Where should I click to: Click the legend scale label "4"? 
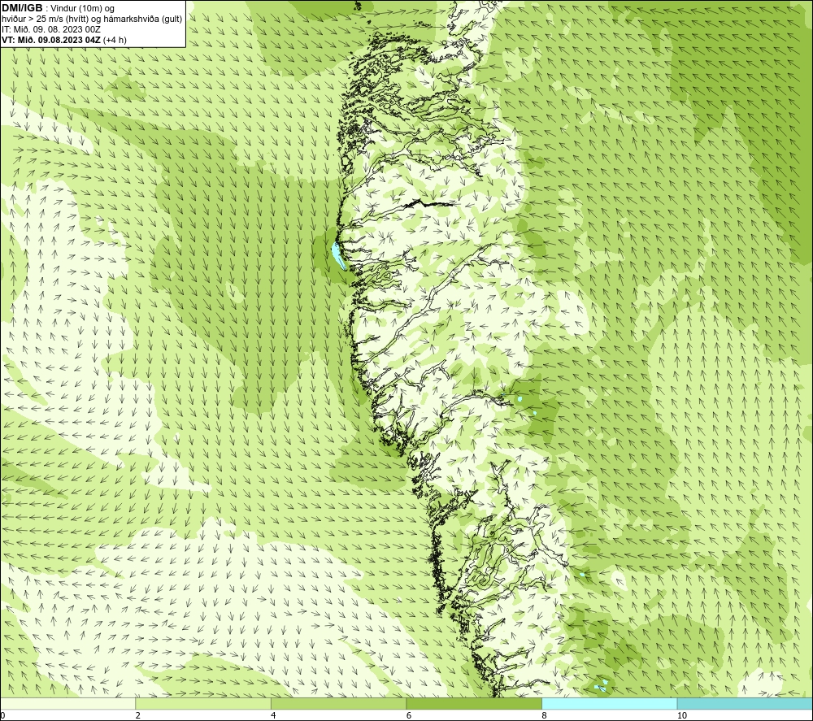click(x=273, y=715)
